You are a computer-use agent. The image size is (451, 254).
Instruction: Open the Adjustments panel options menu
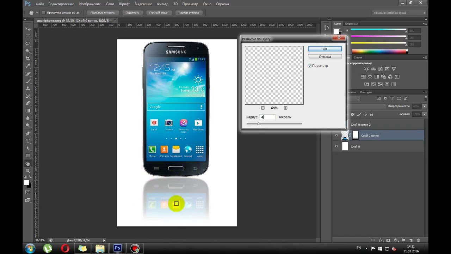pos(425,57)
